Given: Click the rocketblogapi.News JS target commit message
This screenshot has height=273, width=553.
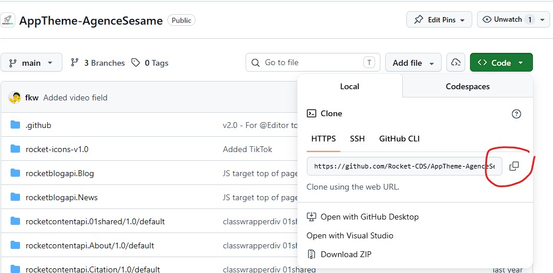Looking at the screenshot, I should [x=260, y=197].
